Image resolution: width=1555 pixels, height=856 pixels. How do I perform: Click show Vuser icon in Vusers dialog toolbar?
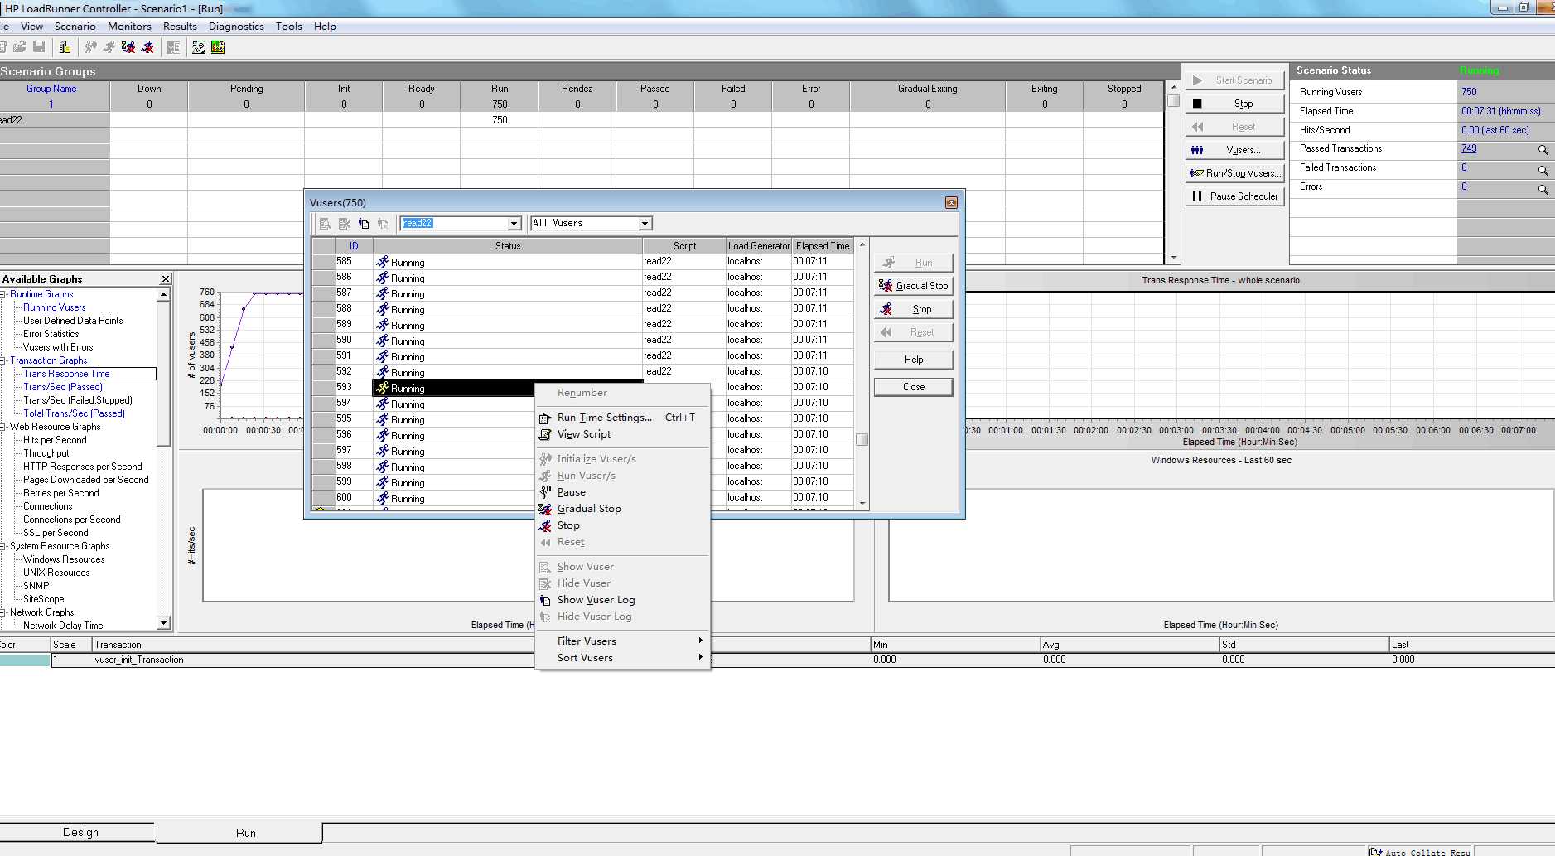click(326, 224)
